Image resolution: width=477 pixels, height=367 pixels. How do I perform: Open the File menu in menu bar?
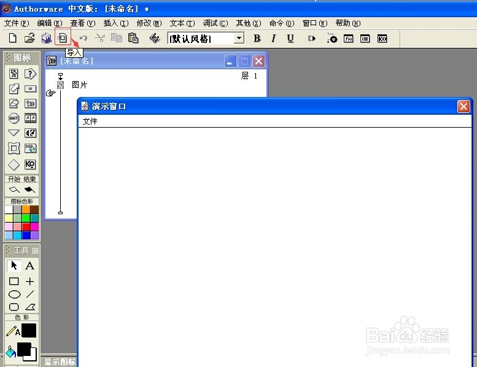coord(17,23)
